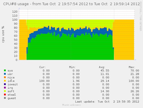Click the orange nice legend swatch
The height and width of the screenshot is (108, 143).
[x=5, y=77]
